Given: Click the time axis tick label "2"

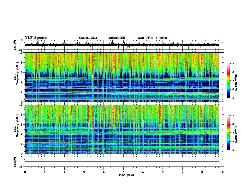Looking at the screenshot, I should [64, 172].
